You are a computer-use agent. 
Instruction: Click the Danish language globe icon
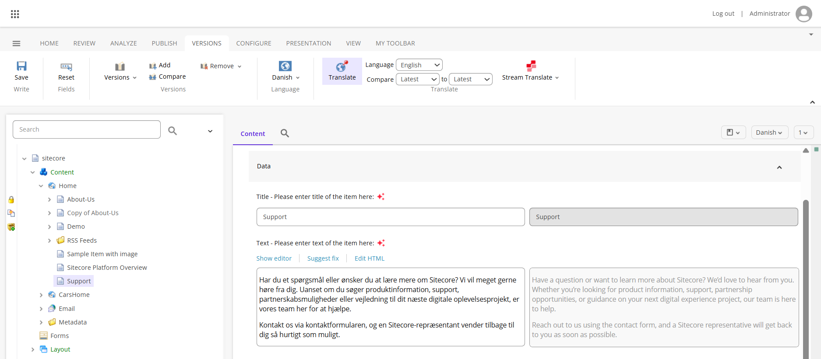pyautogui.click(x=285, y=66)
